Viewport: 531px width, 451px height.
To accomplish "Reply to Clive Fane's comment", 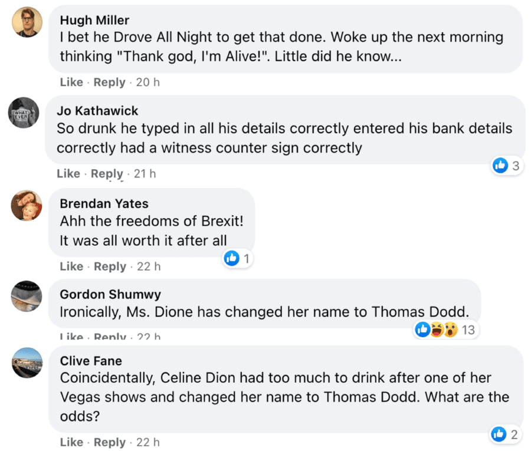I will tap(110, 442).
